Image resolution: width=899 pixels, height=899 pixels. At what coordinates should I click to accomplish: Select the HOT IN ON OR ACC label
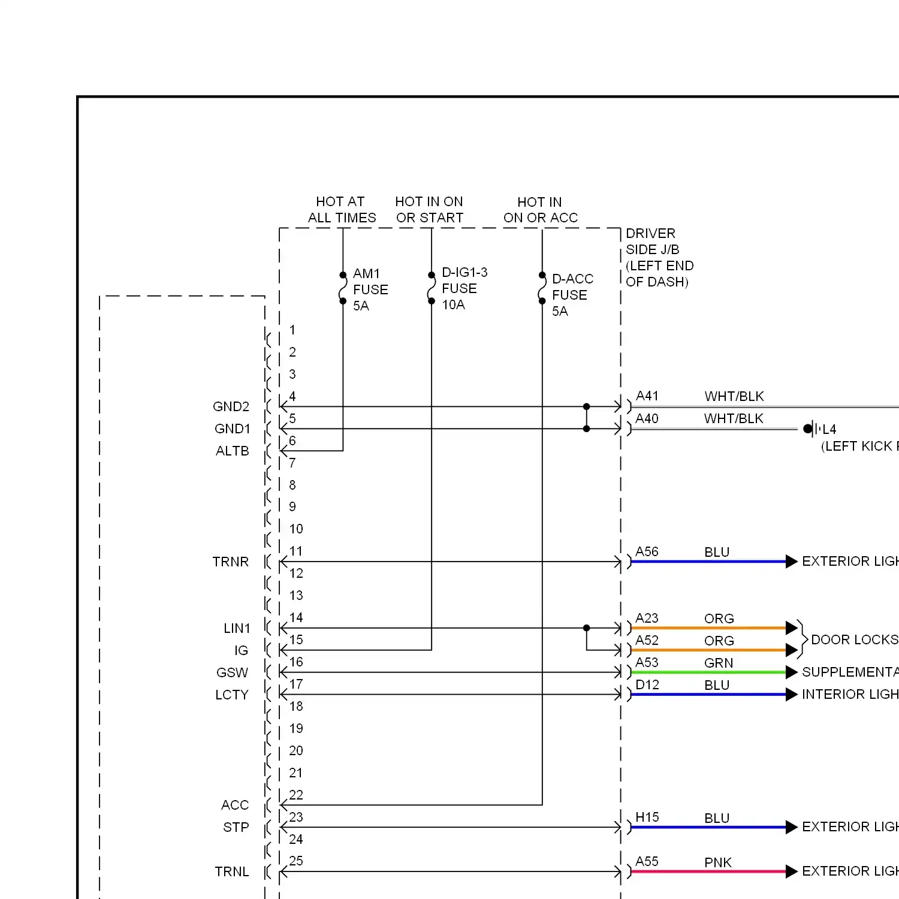pos(541,210)
